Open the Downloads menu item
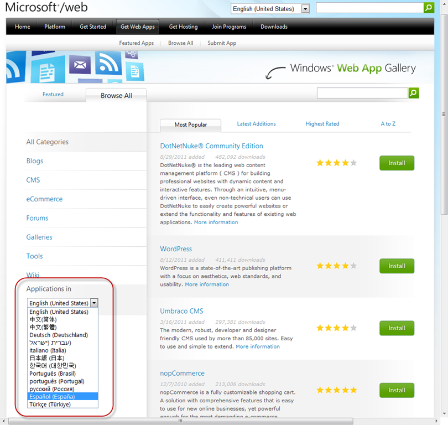This screenshot has width=448, height=425. coord(274,27)
